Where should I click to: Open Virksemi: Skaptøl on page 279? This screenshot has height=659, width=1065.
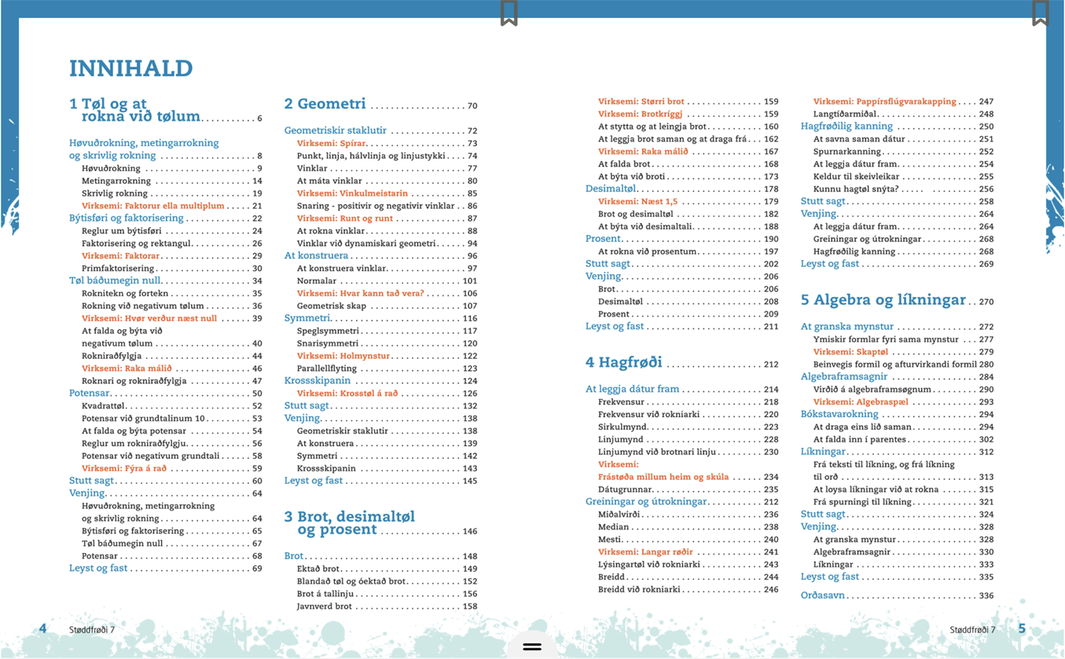click(904, 352)
